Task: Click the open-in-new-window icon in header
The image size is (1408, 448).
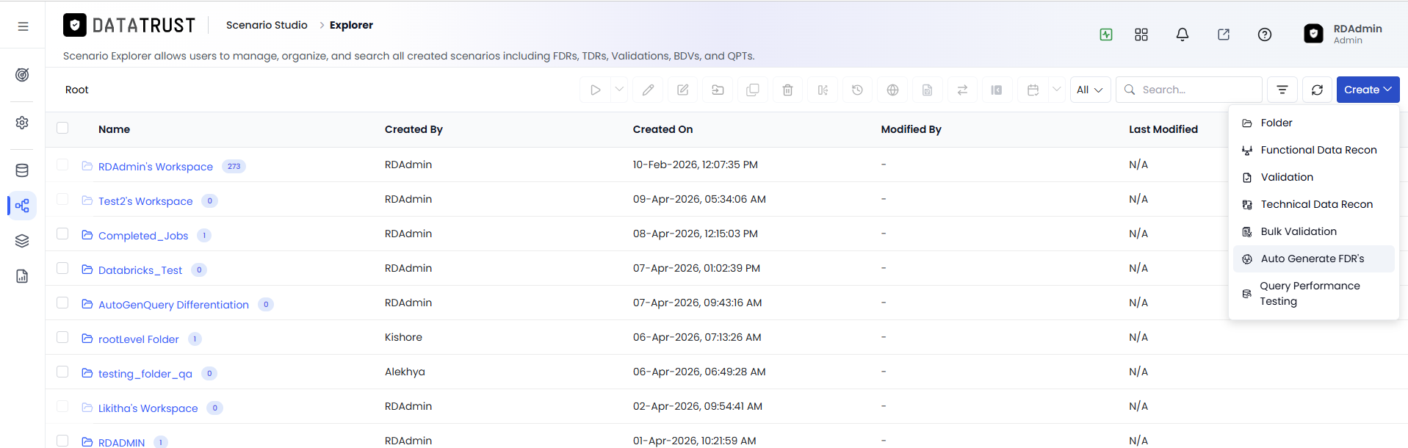Action: (1224, 35)
